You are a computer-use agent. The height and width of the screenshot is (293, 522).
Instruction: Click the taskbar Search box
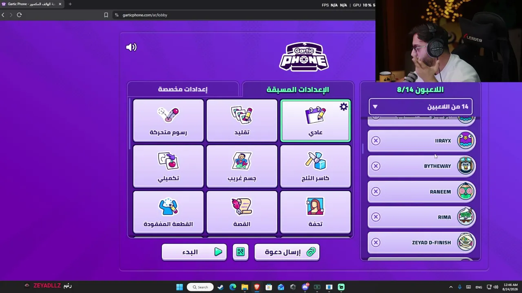tap(200, 287)
